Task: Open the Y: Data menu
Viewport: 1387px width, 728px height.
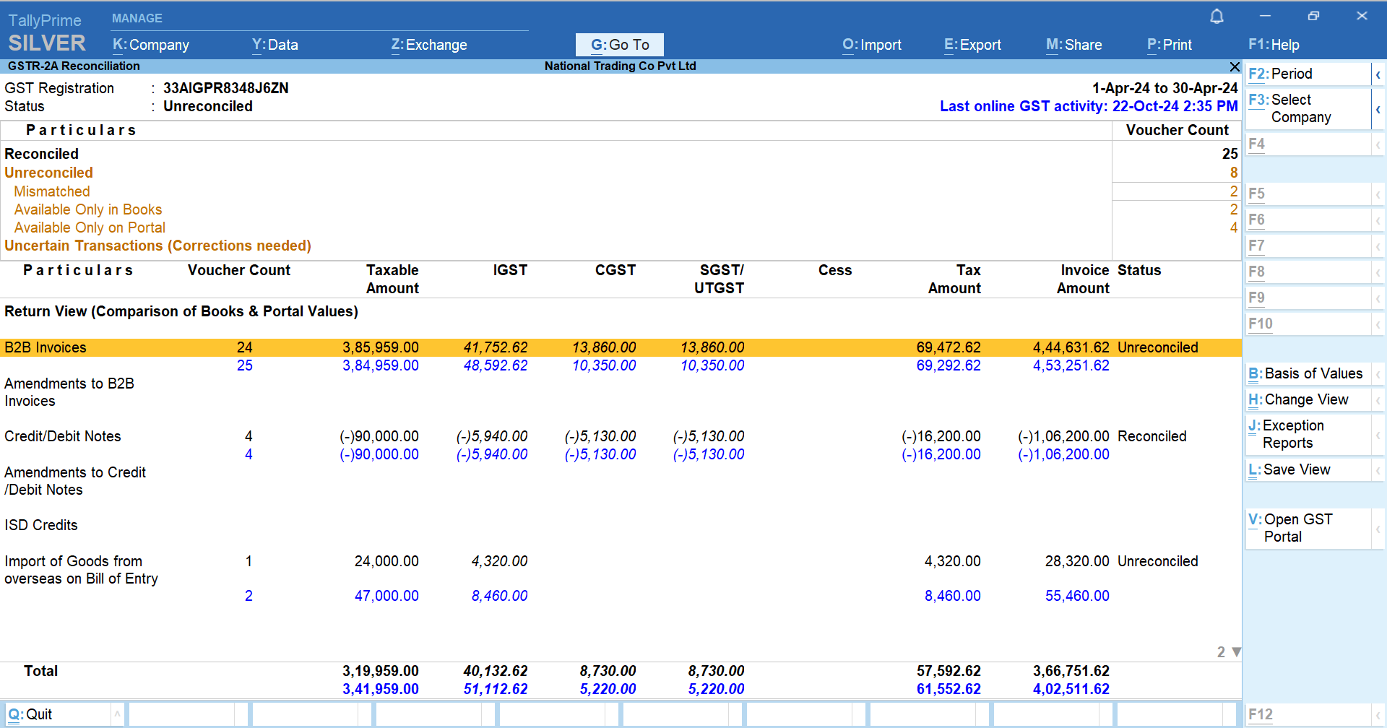Action: 275,45
